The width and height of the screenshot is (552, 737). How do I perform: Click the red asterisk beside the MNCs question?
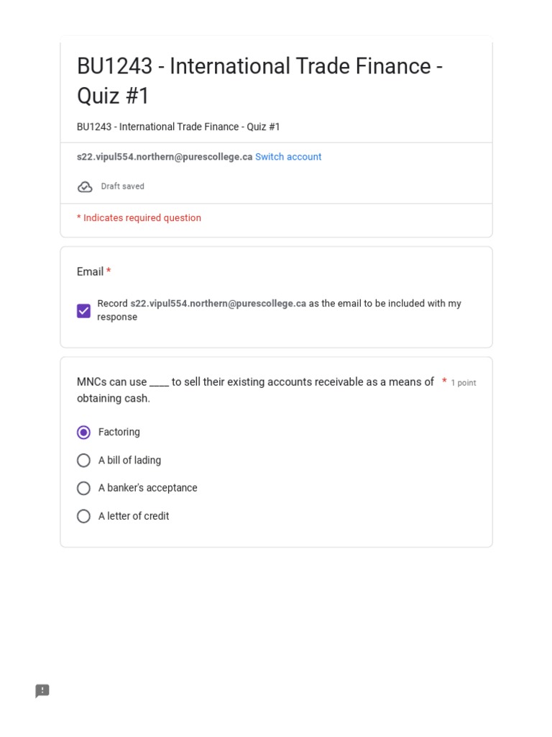coord(444,381)
